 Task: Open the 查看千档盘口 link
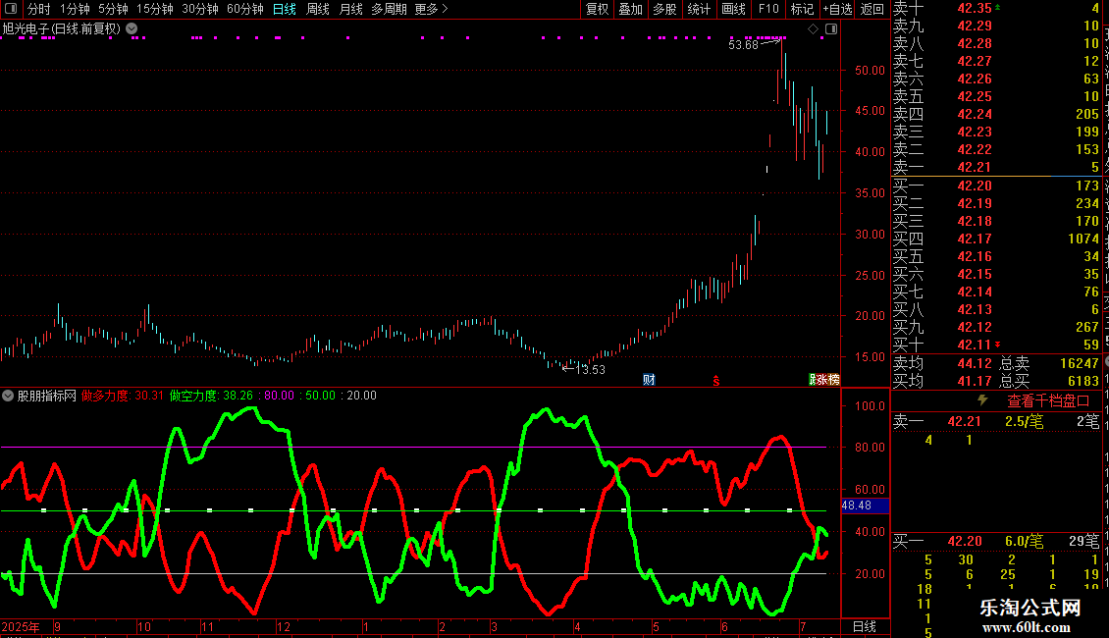pos(1048,401)
